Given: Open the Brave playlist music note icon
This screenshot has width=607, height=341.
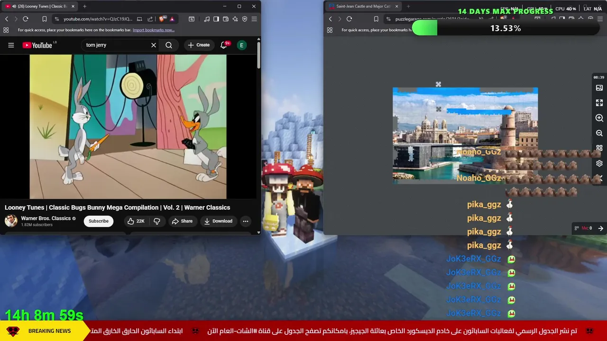Looking at the screenshot, I should 207,19.
